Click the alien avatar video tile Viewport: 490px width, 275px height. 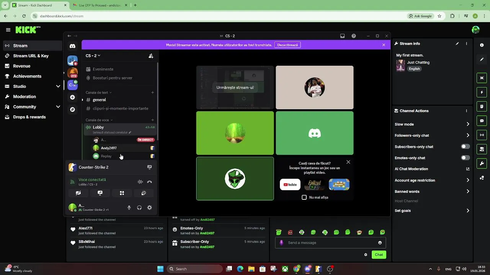pyautogui.click(x=235, y=178)
